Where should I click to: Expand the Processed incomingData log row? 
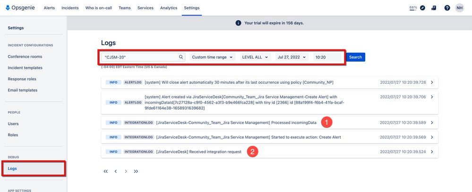432,123
